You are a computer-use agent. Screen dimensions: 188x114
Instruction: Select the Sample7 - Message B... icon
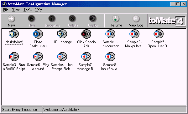[86, 57]
